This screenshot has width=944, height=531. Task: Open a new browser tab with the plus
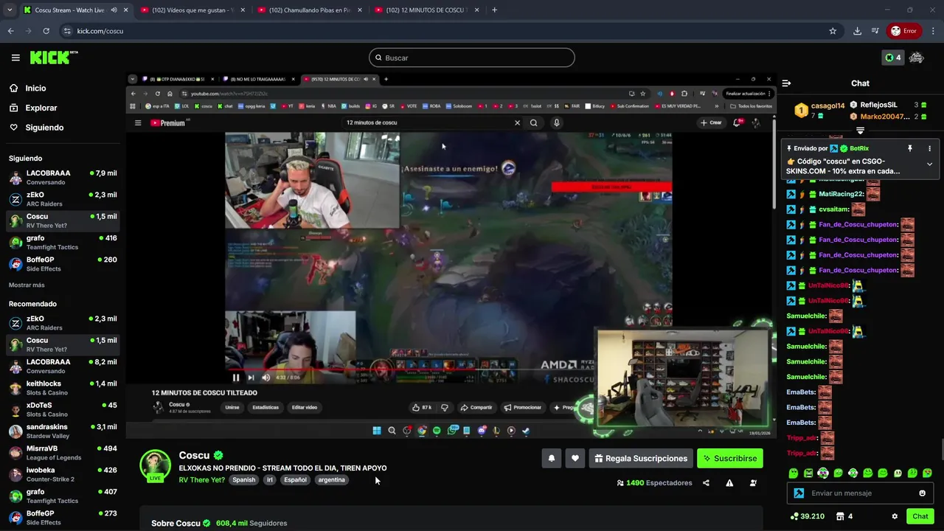(x=494, y=10)
